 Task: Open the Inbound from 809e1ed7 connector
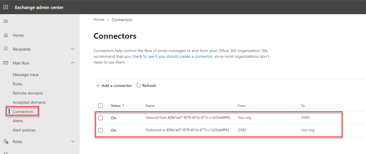(188, 118)
